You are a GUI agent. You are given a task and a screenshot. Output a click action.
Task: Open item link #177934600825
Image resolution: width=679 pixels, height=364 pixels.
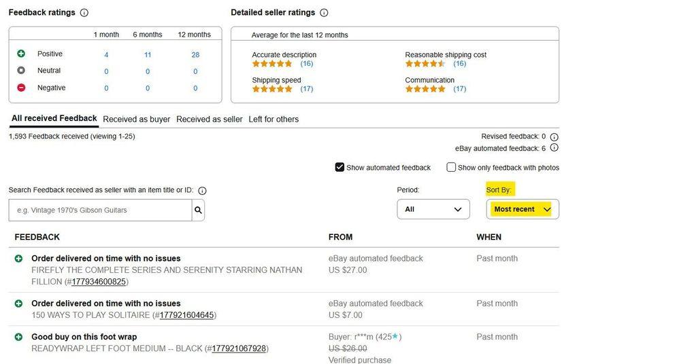click(x=99, y=282)
